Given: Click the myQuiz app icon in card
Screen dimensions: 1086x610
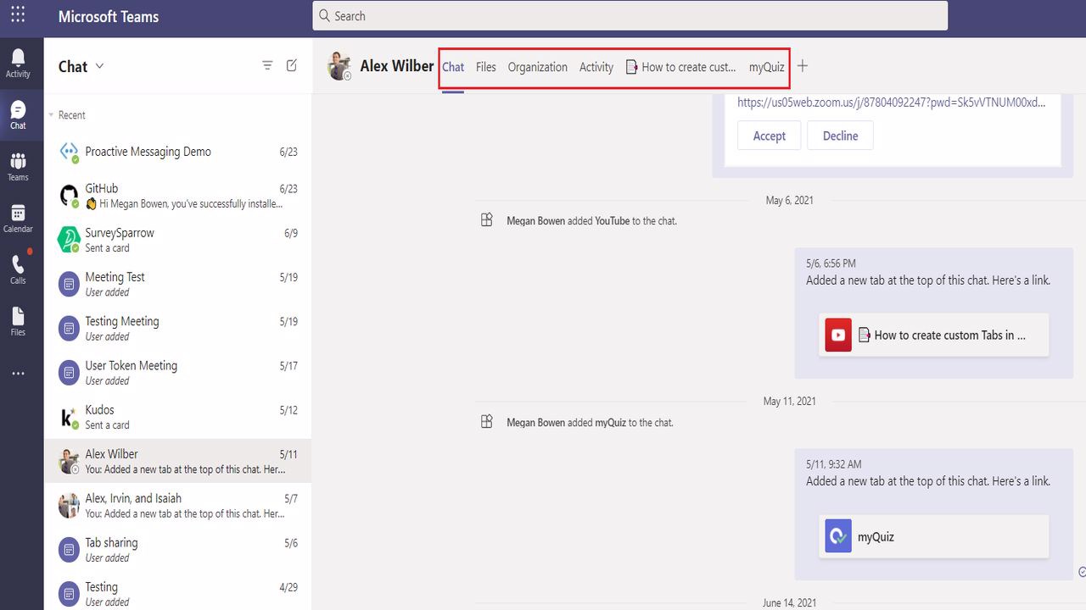Looking at the screenshot, I should tap(838, 536).
